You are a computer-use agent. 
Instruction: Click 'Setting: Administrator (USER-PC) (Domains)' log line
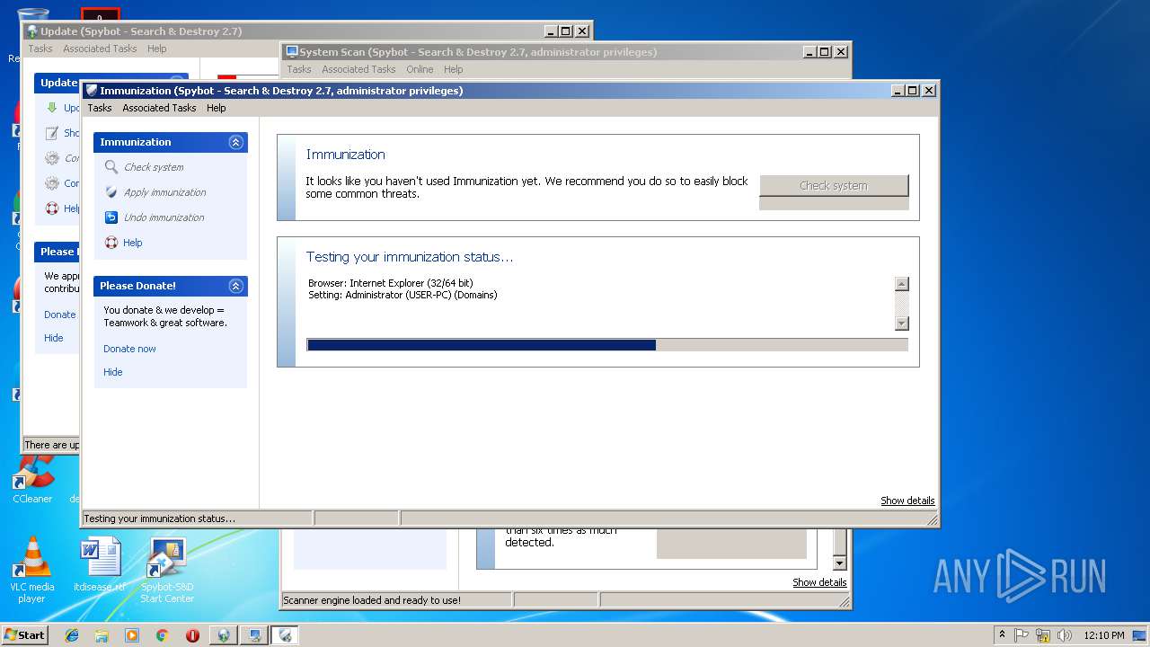(x=402, y=295)
